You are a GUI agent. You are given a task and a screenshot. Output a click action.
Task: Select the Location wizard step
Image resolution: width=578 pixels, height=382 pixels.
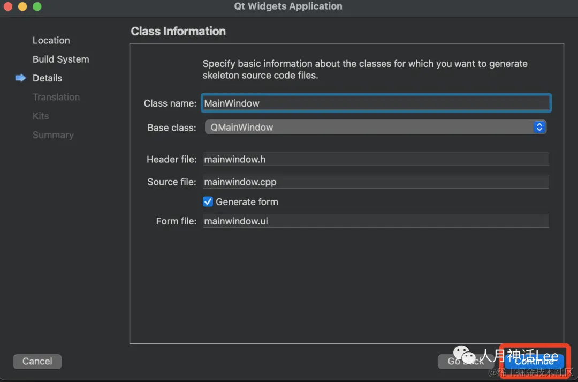point(51,40)
